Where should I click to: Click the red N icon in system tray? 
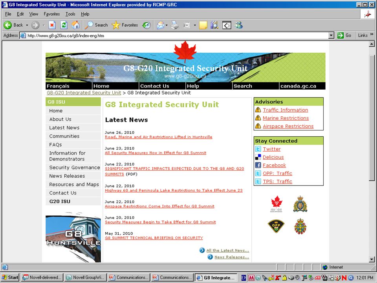click(x=344, y=278)
